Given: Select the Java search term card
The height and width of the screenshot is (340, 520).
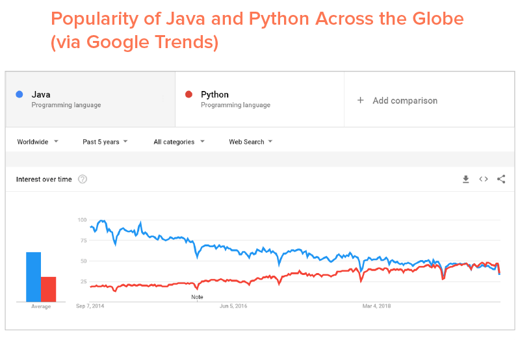Looking at the screenshot, I should click(x=90, y=99).
